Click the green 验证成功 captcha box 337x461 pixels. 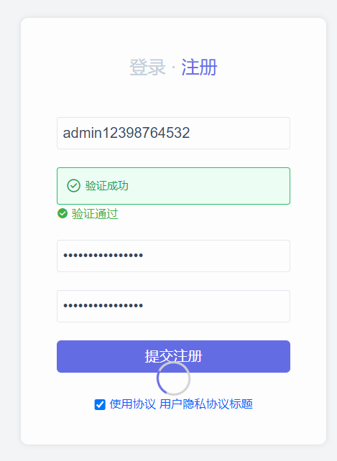(173, 186)
